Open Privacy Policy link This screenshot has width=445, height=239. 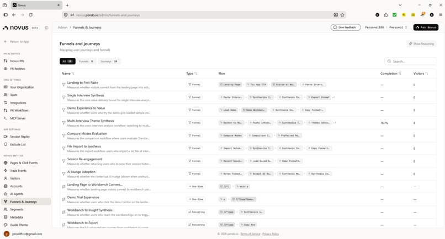point(271,234)
